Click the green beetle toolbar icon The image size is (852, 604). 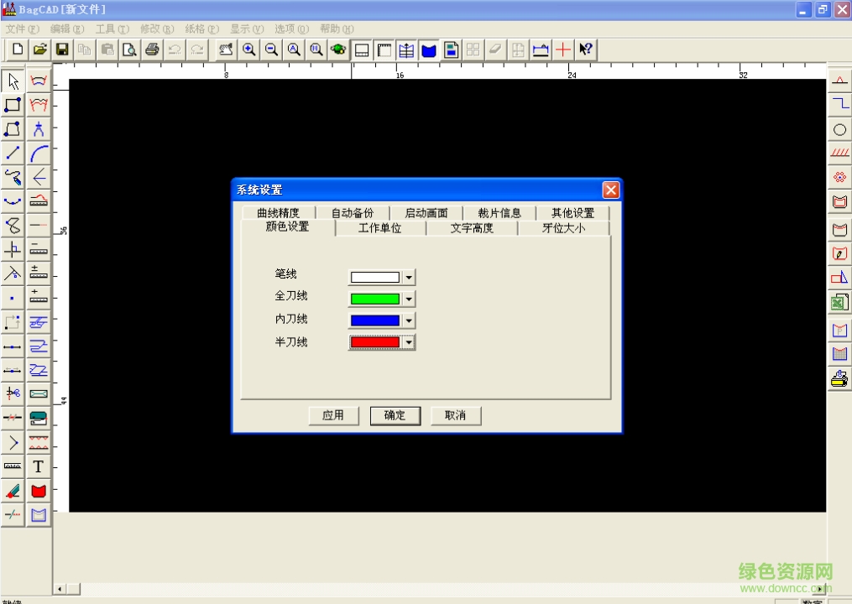click(338, 49)
